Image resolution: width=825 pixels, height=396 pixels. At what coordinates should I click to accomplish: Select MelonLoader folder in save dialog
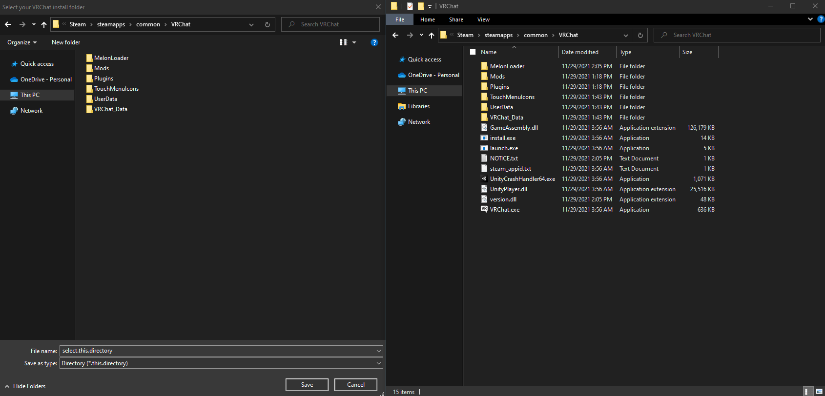(111, 58)
